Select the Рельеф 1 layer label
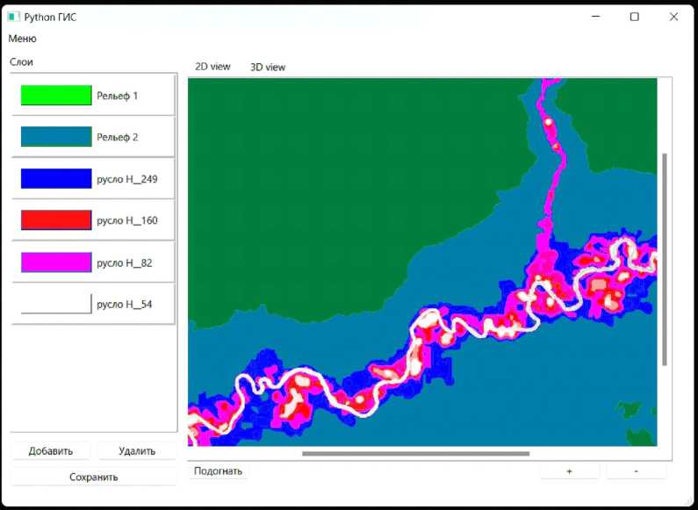Image resolution: width=698 pixels, height=510 pixels. point(118,96)
